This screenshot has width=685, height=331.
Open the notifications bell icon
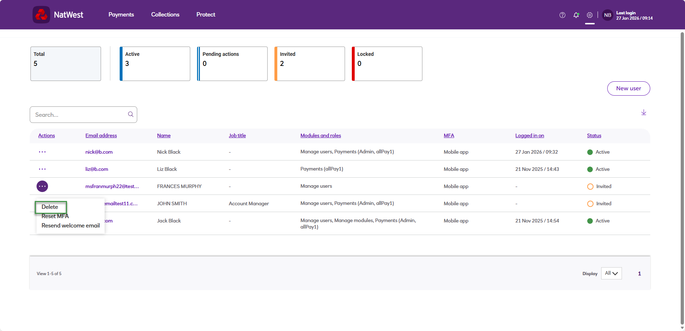[x=576, y=15]
